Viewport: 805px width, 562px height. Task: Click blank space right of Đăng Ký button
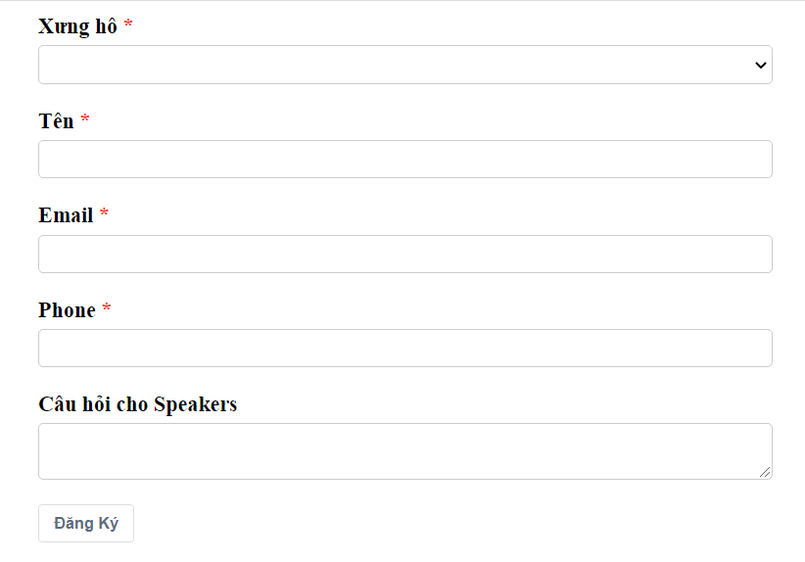[x=441, y=523]
